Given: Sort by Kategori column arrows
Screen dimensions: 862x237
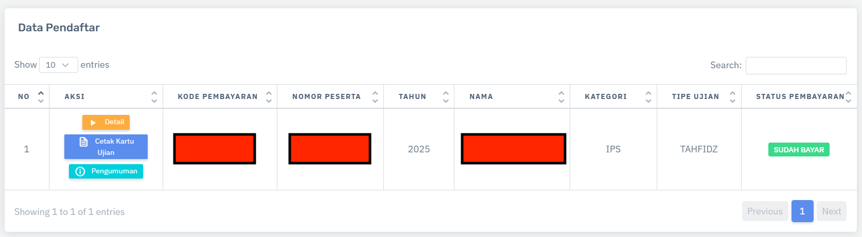Looking at the screenshot, I should [x=648, y=96].
